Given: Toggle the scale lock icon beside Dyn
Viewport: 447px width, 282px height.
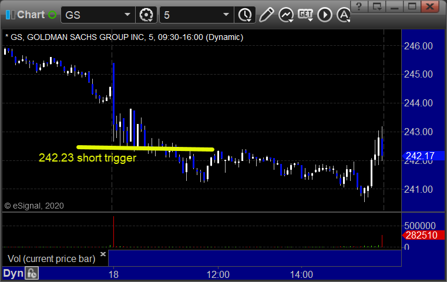Looking at the screenshot, I should (x=32, y=273).
